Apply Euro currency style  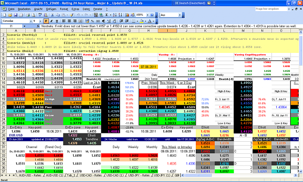tap(103, 21)
